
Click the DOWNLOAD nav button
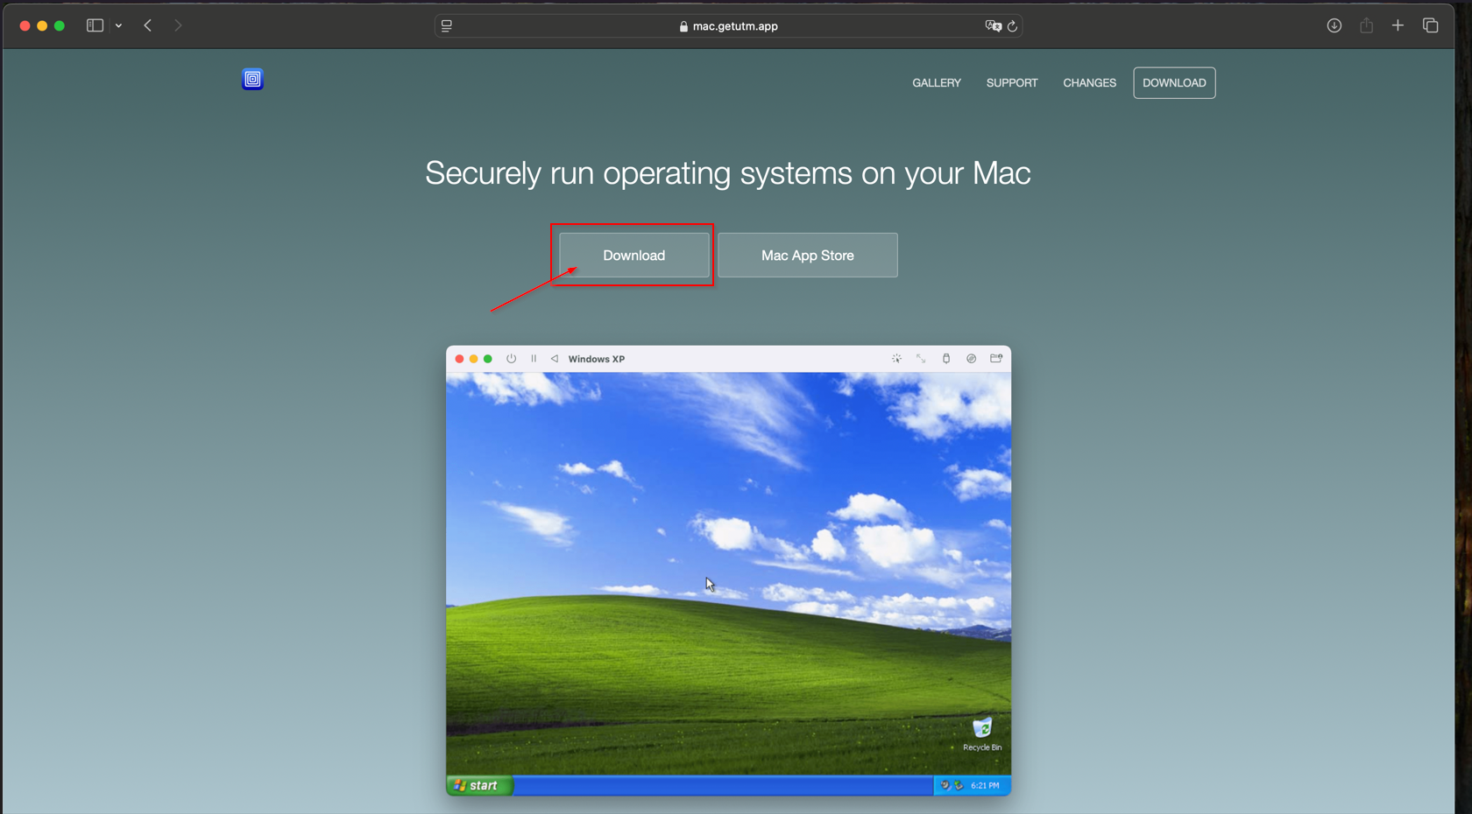click(x=1174, y=83)
